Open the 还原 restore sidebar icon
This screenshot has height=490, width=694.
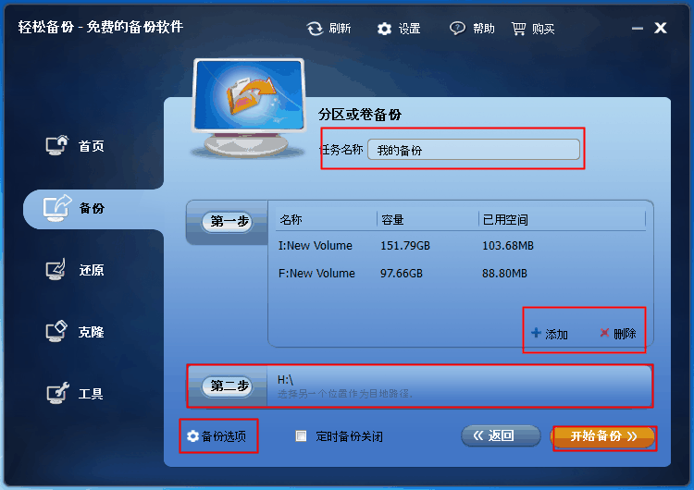[x=56, y=269]
